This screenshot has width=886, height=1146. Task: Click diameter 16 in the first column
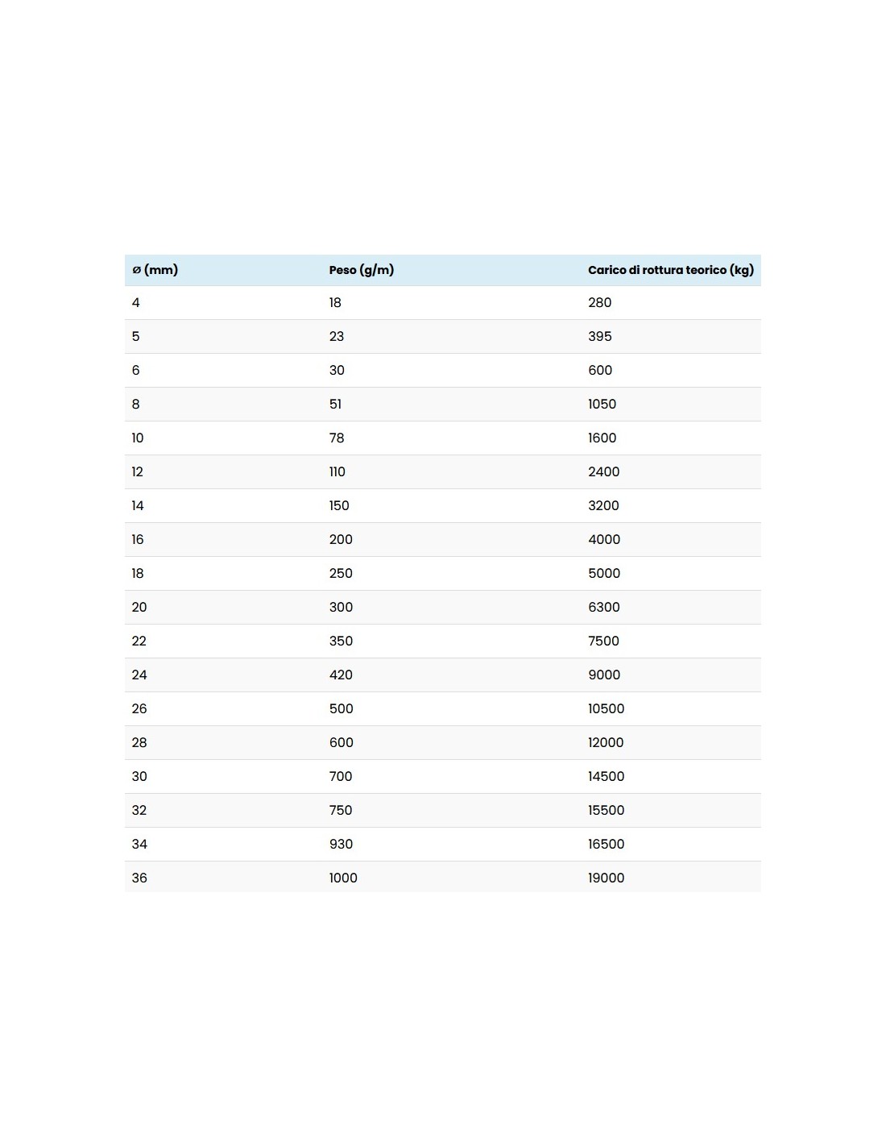coord(138,540)
